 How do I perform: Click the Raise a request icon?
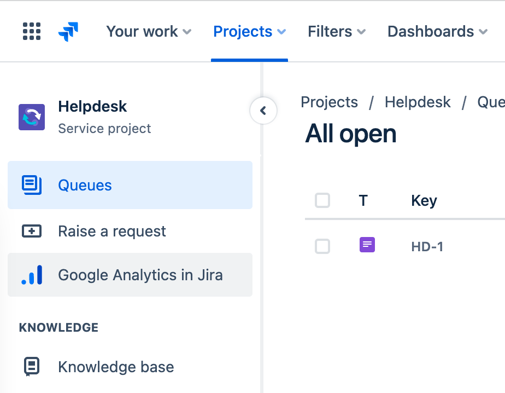point(32,231)
